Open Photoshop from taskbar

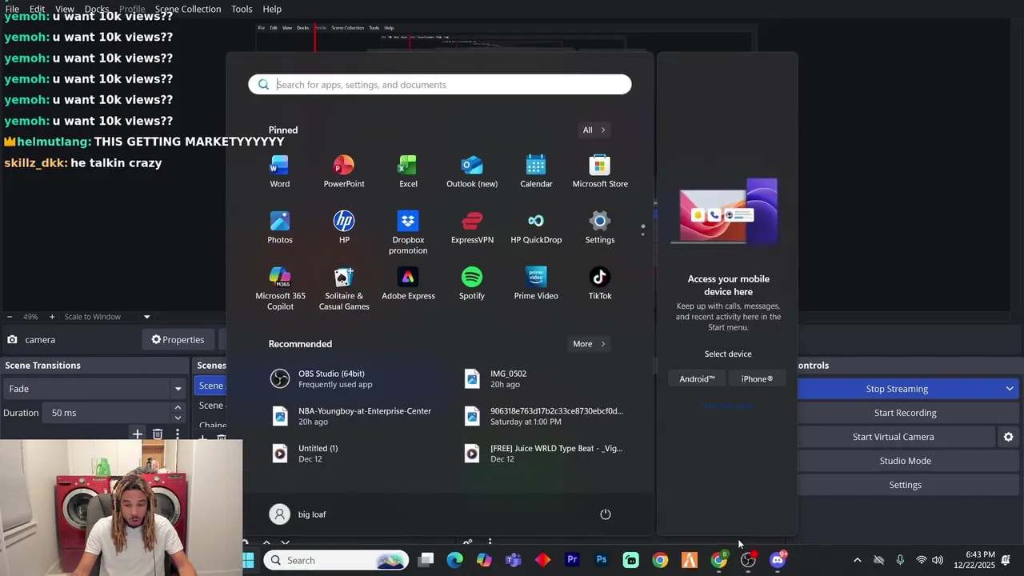click(x=602, y=560)
